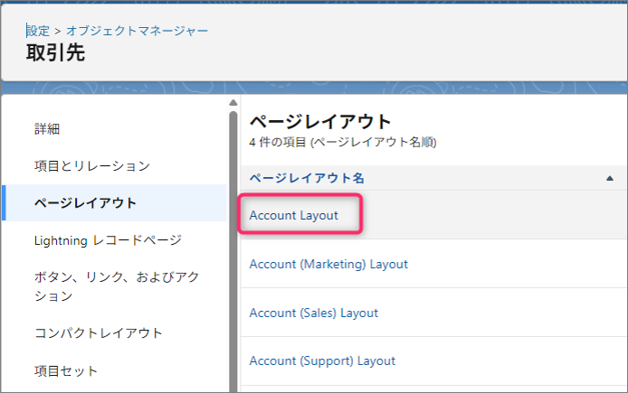The height and width of the screenshot is (393, 628).
Task: Go to Lightning レコードページ section
Action: pos(107,239)
